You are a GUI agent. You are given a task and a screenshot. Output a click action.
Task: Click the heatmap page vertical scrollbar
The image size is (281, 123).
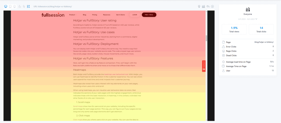coord(206,38)
